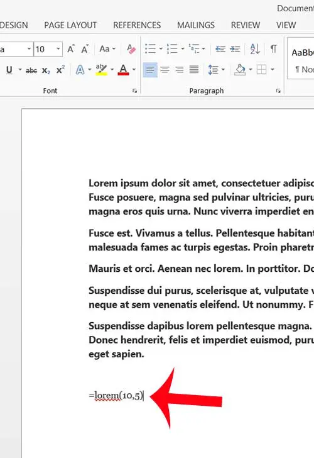Apply a multilevel list
This screenshot has width=314, height=458.
tap(194, 49)
